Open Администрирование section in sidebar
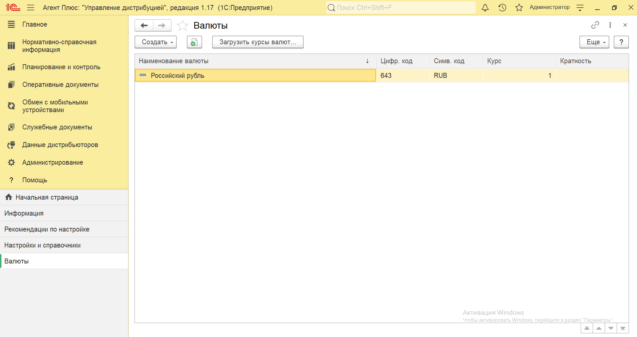The image size is (637, 337). (x=53, y=162)
